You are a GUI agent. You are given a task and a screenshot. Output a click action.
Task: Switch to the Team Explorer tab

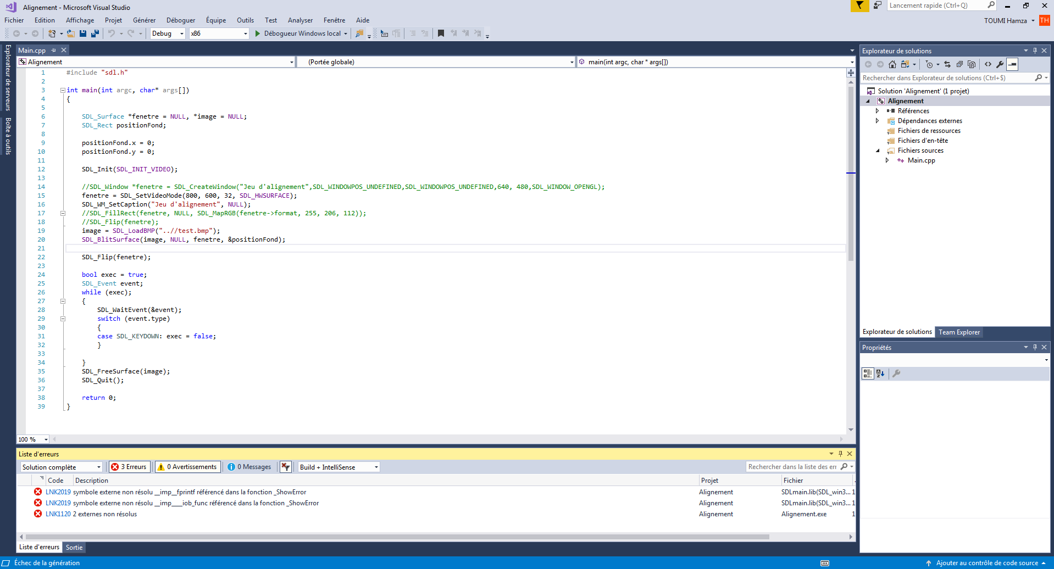point(959,332)
